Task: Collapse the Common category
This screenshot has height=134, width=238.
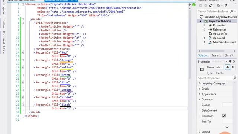Action: click(200, 99)
